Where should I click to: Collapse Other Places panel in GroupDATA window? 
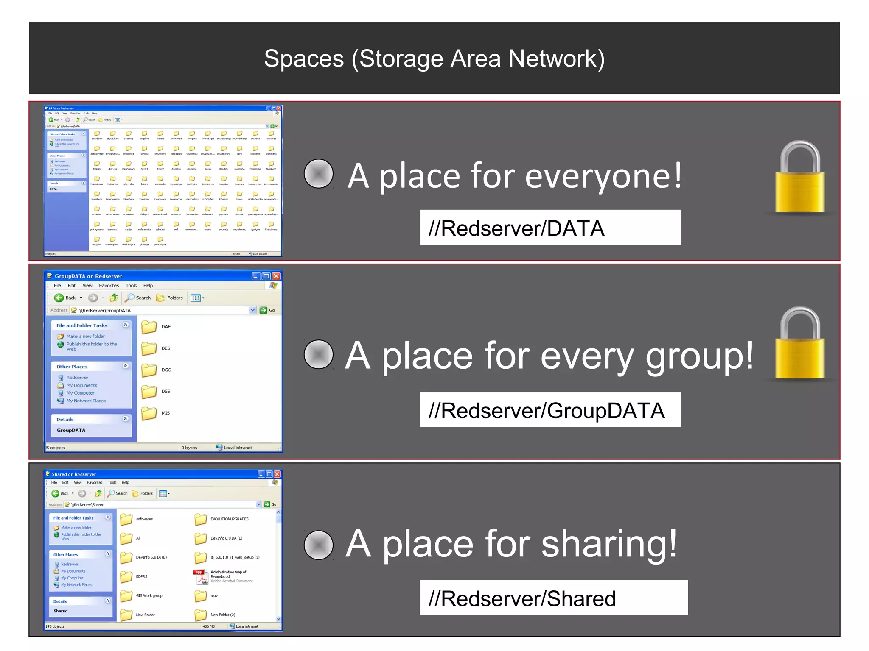(x=125, y=366)
